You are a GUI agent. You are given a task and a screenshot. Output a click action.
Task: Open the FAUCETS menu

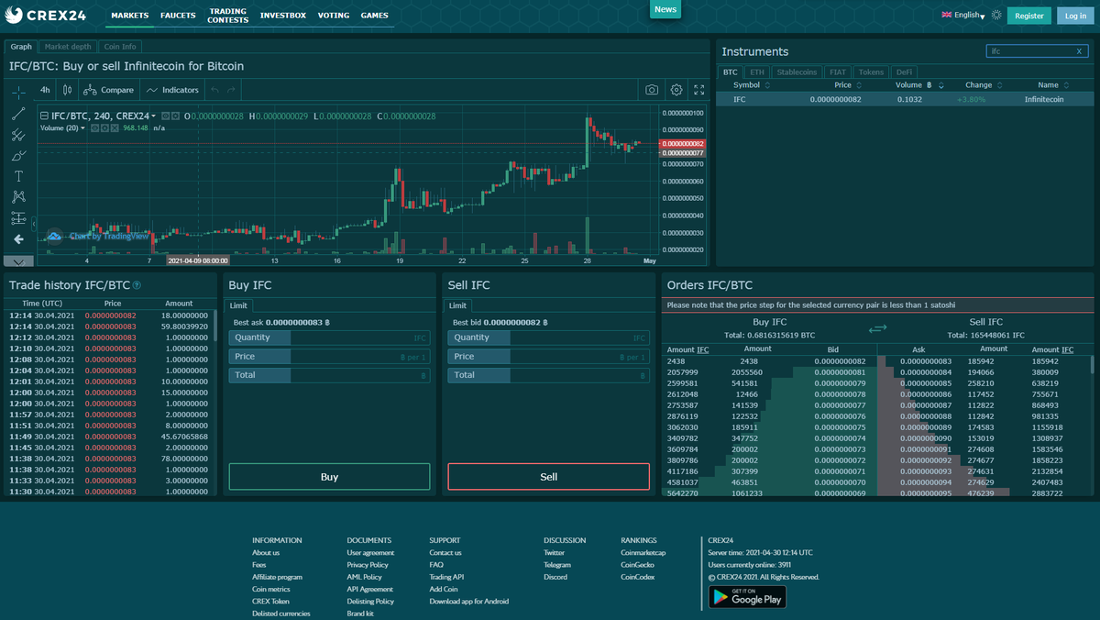[178, 16]
